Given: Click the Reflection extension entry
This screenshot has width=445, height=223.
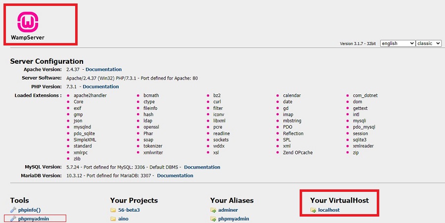Looking at the screenshot, I should 293,134.
